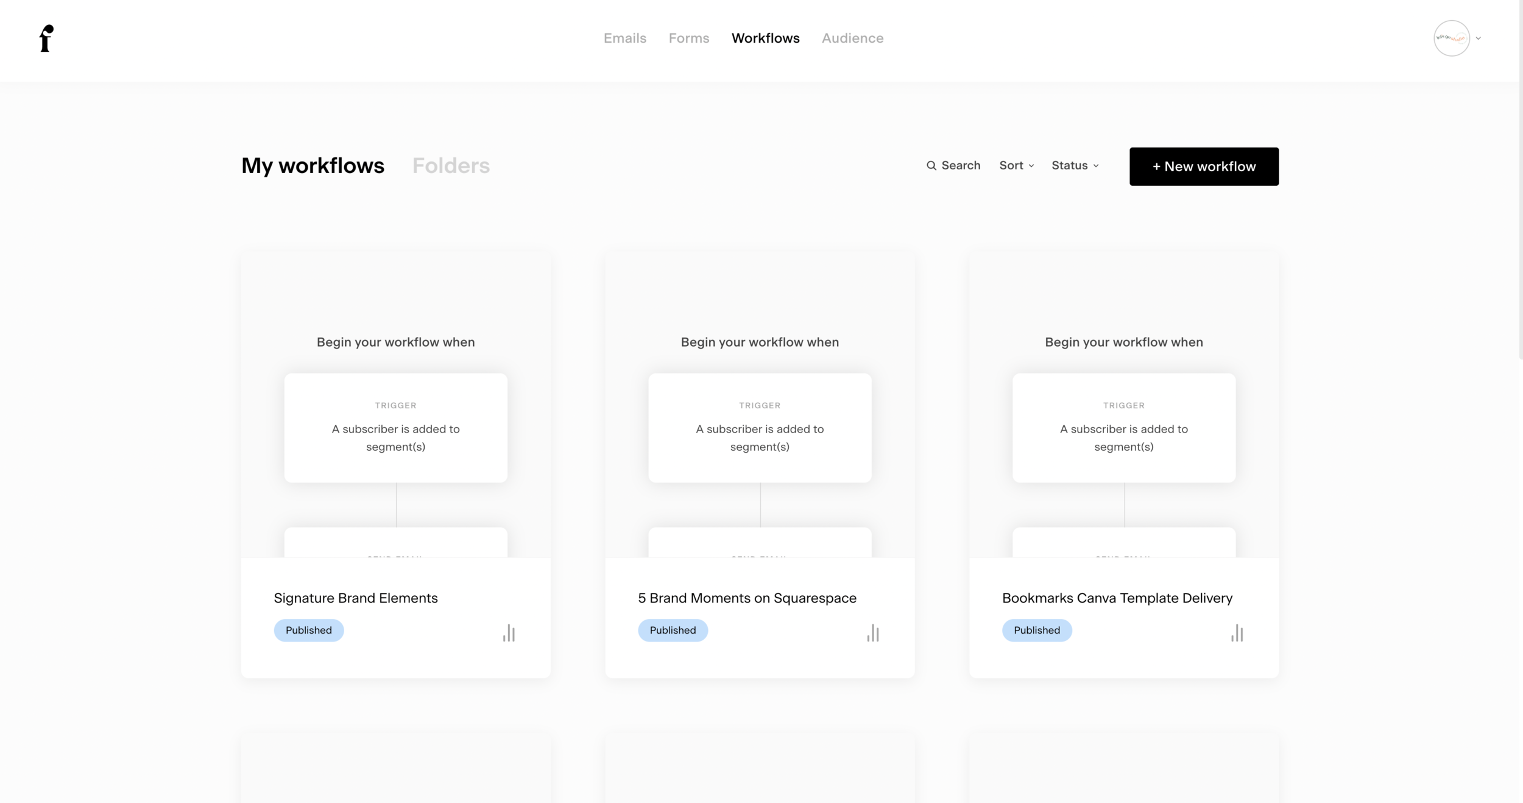The height and width of the screenshot is (803, 1523).
Task: Expand the Sort dropdown
Action: click(1016, 166)
